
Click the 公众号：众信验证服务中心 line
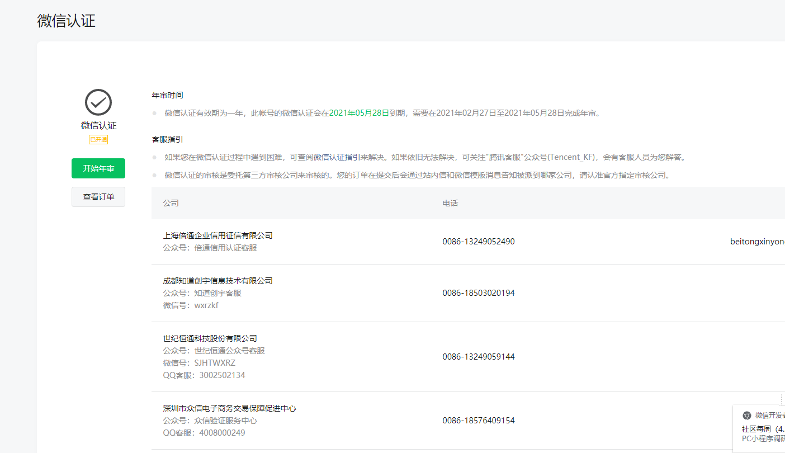pyautogui.click(x=210, y=421)
